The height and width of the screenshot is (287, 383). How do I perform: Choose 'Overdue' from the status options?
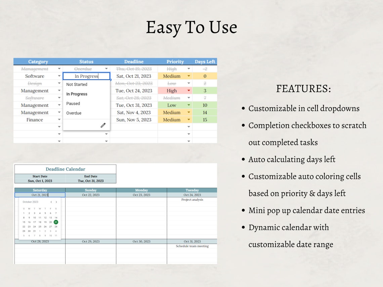[x=74, y=113]
